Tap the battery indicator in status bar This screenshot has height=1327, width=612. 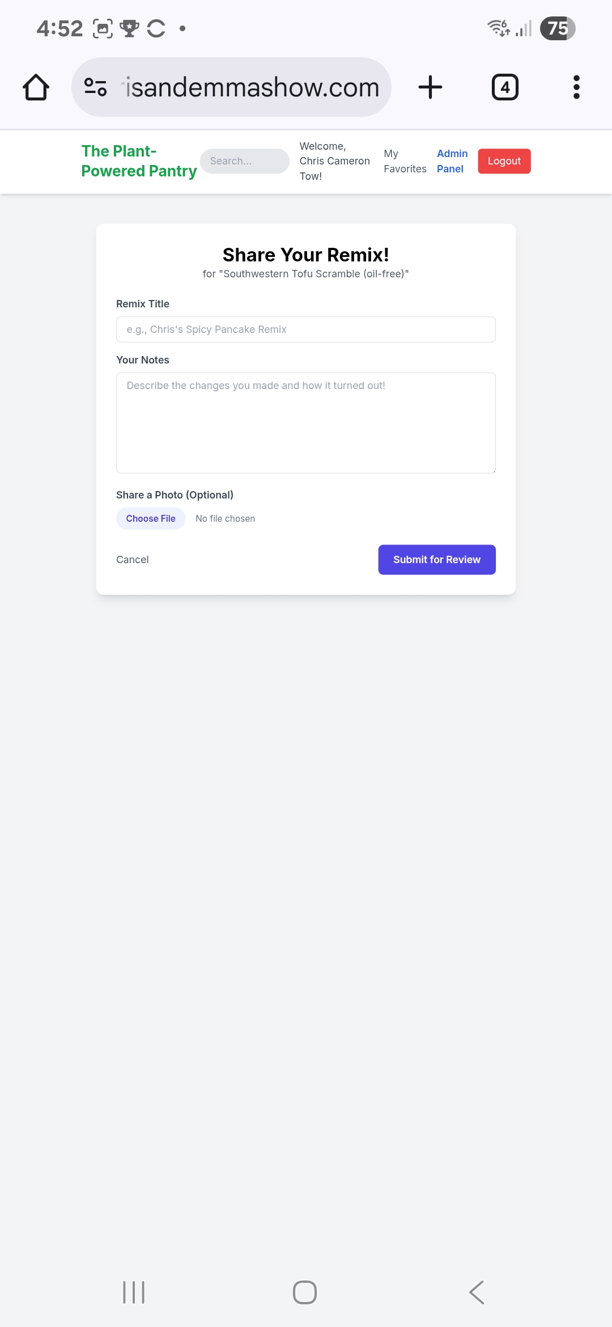(x=557, y=28)
